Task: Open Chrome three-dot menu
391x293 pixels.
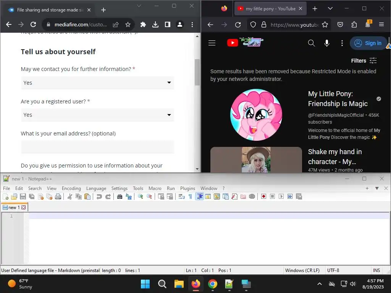Action: (192, 24)
